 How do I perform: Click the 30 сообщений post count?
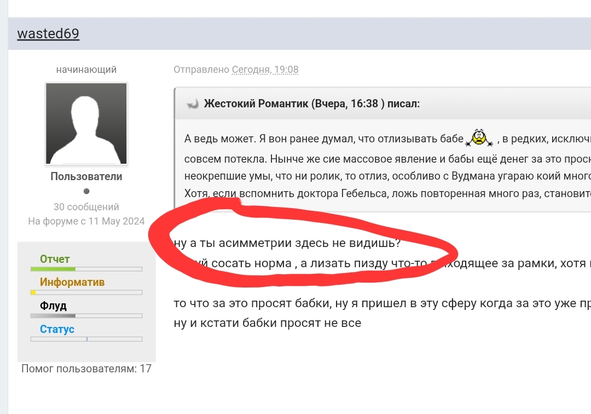[86, 207]
